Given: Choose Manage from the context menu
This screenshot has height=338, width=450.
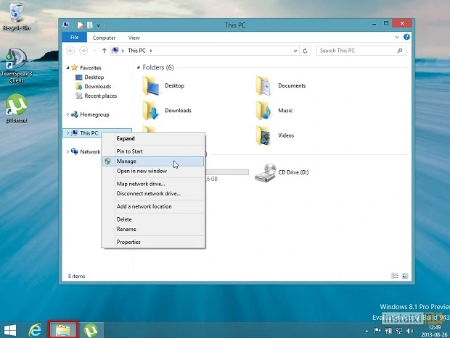Looking at the screenshot, I should point(126,161).
